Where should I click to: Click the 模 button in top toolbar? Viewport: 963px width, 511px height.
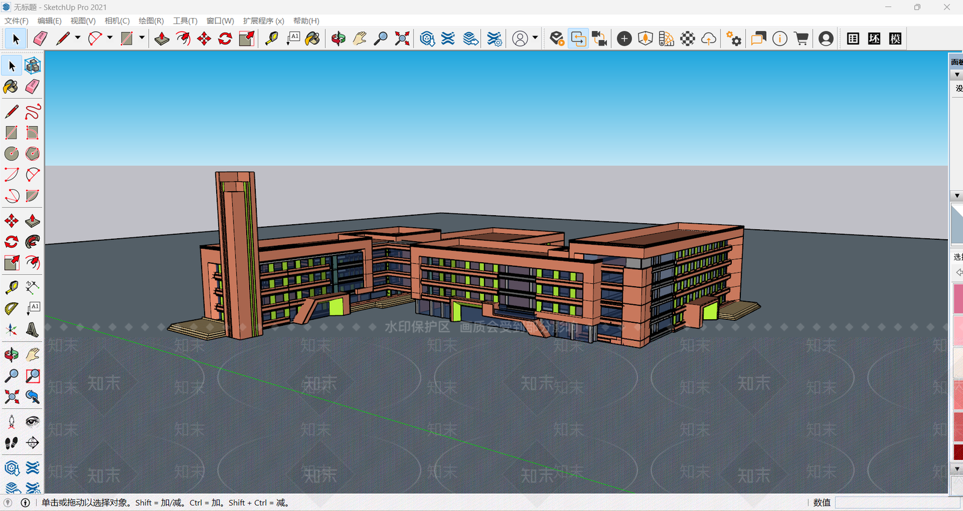(x=895, y=38)
